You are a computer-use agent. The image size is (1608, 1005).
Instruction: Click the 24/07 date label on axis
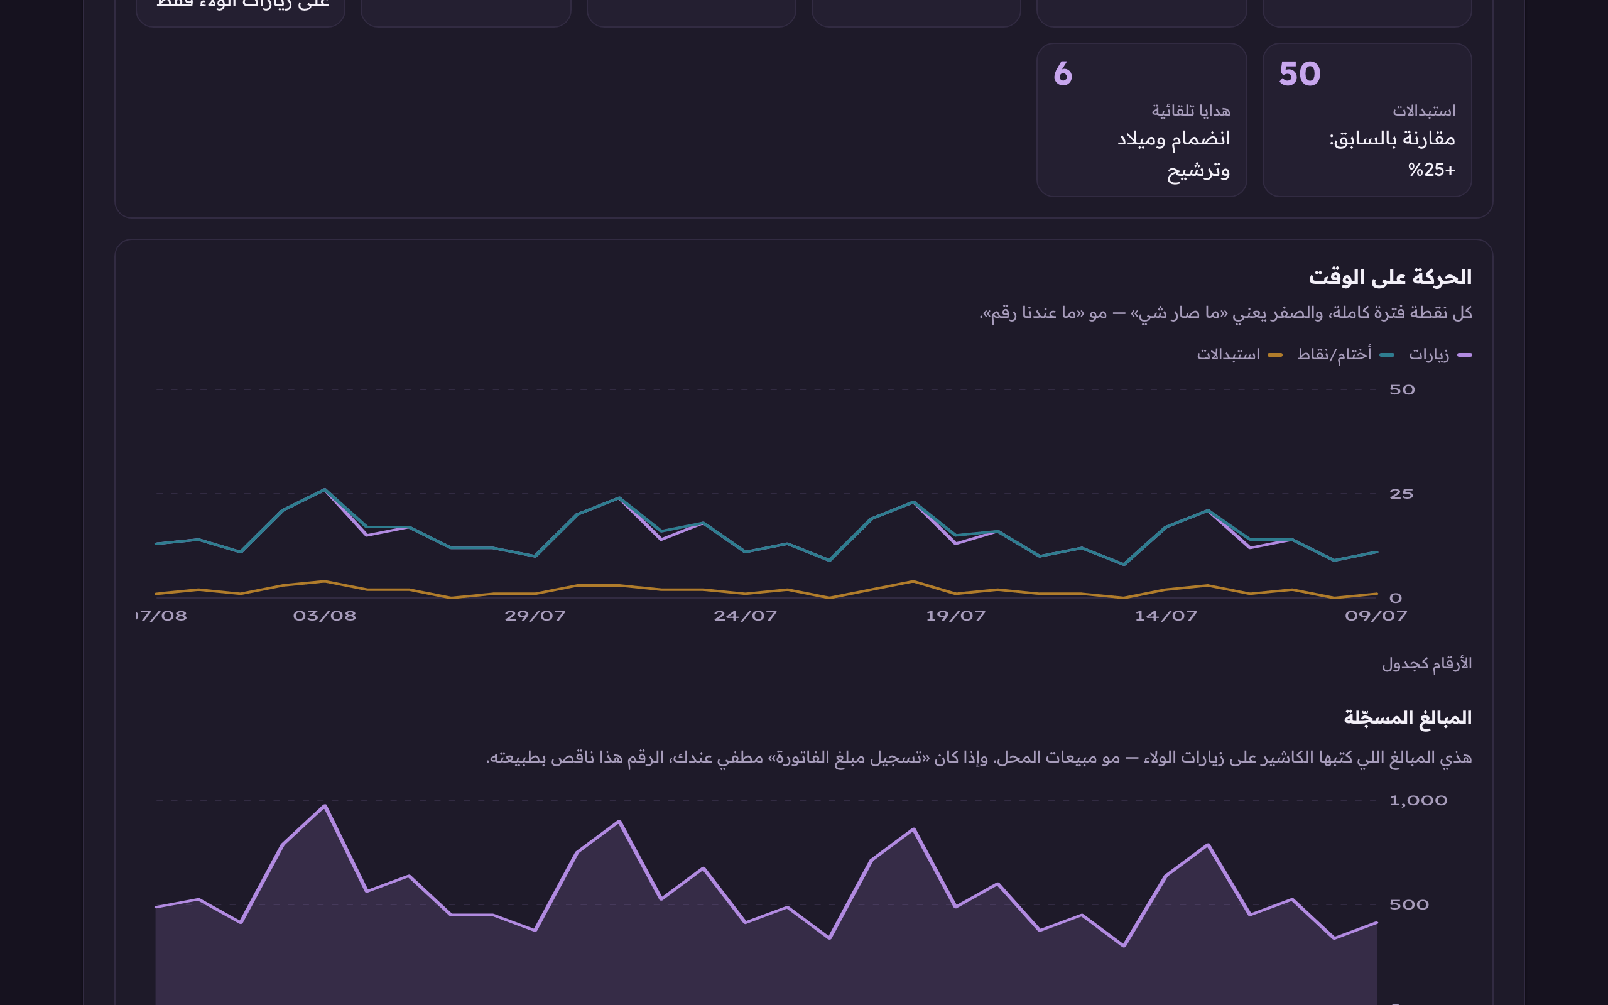click(745, 616)
